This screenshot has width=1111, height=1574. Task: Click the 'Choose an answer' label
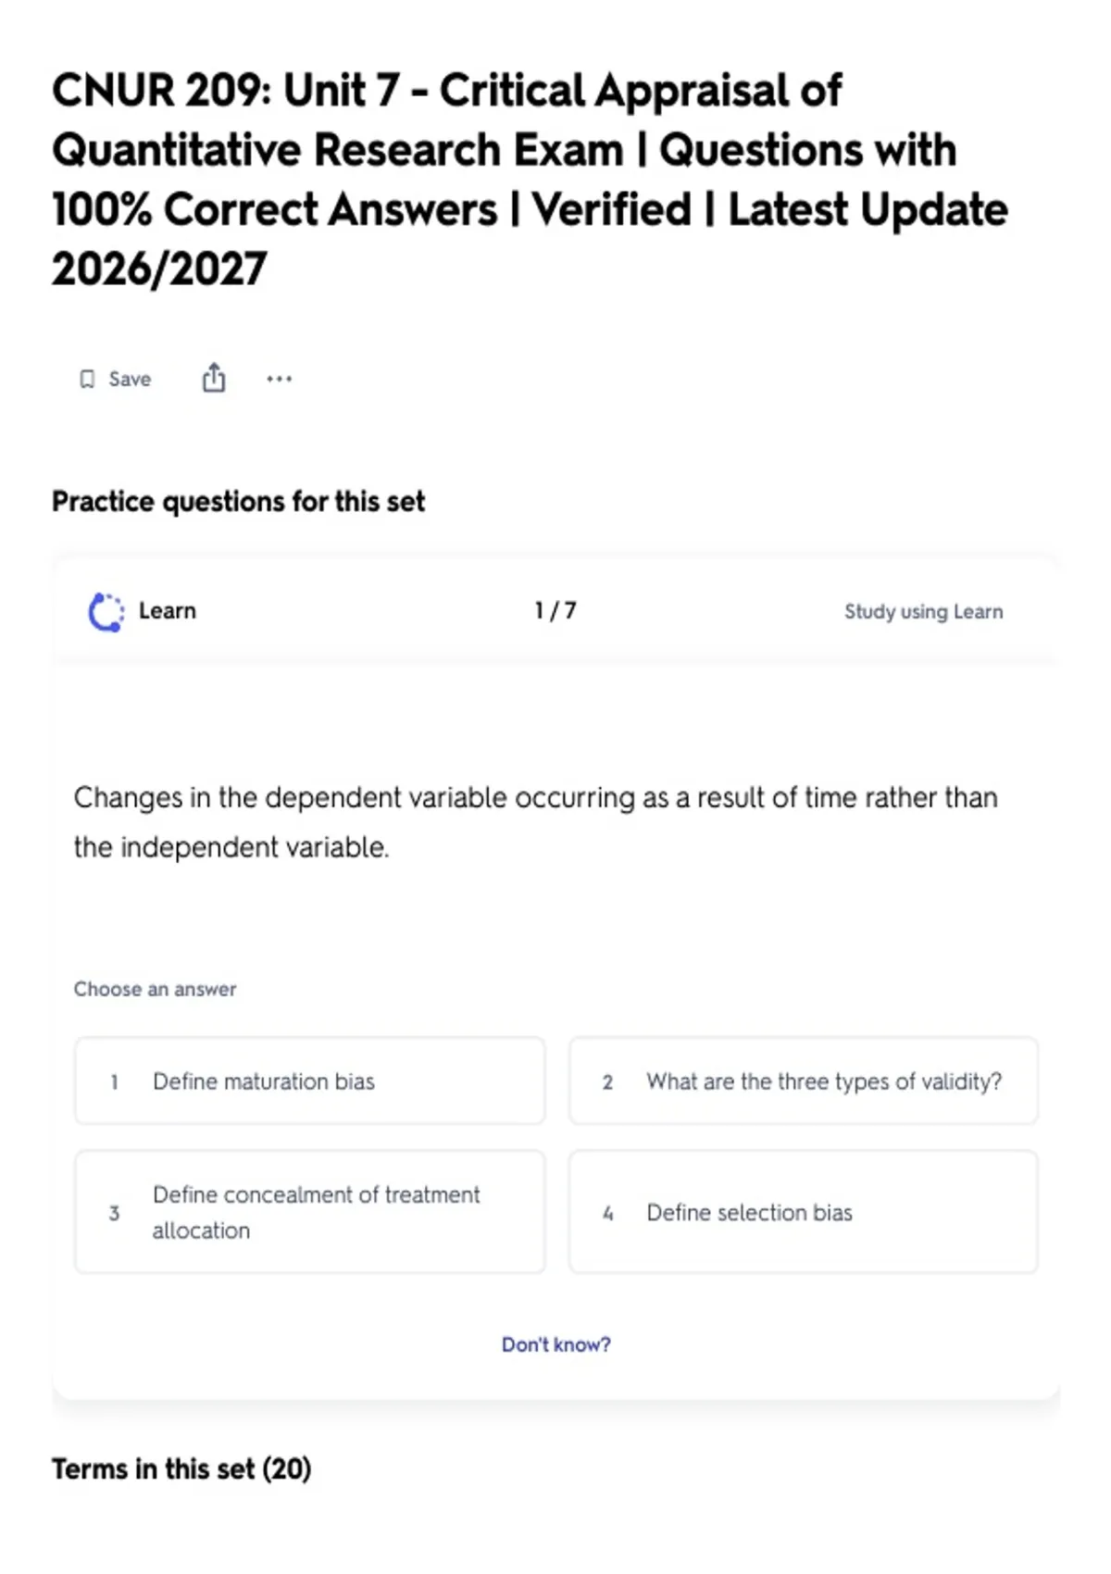tap(155, 989)
